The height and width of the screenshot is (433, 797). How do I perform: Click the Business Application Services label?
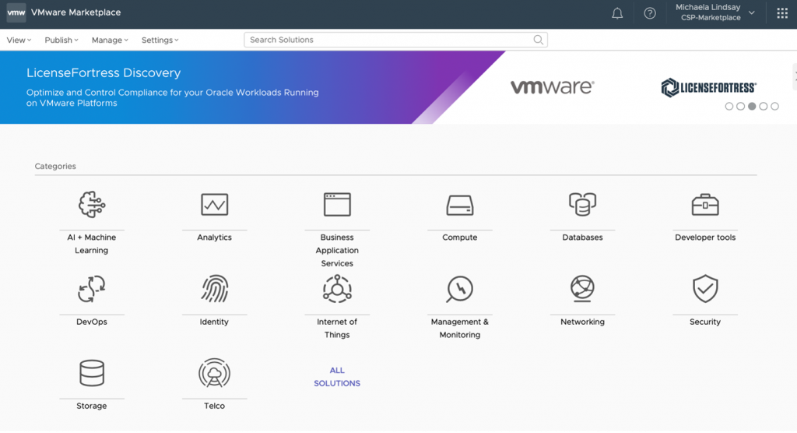tap(337, 250)
